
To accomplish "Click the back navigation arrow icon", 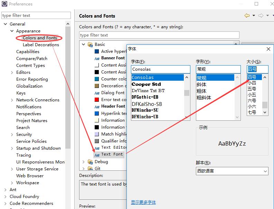I will (247, 16).
